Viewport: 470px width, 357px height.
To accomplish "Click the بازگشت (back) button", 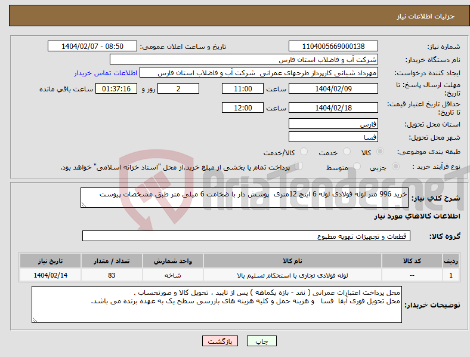I will 220,341.
